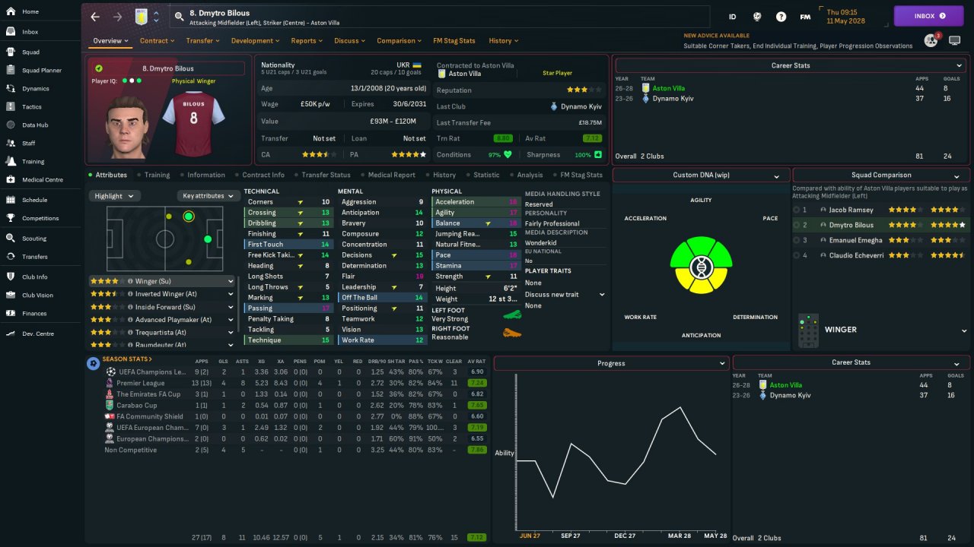
Task: Click the forward arrow in the header
Action: point(117,17)
